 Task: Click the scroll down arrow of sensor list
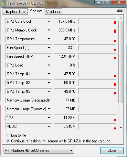pos(121,128)
